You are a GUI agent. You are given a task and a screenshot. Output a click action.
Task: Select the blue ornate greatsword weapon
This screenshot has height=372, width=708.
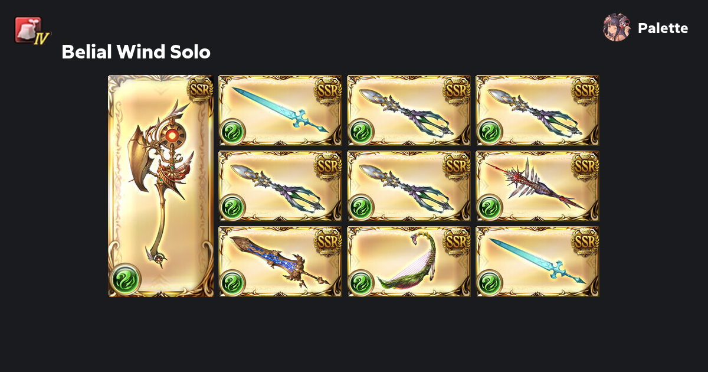pos(280,262)
